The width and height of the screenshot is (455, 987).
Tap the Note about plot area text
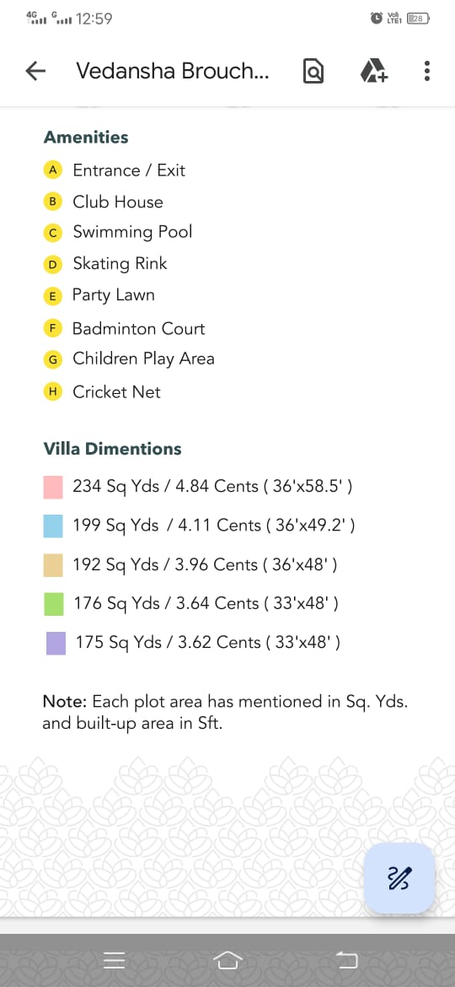click(225, 713)
